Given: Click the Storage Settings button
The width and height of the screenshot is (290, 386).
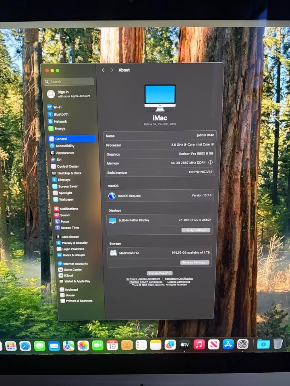Looking at the screenshot, I should 195,263.
